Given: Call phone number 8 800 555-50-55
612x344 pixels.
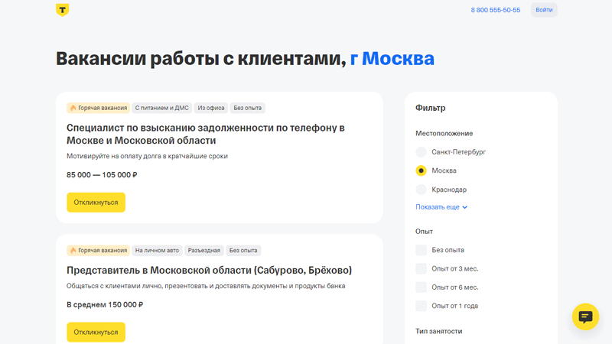Looking at the screenshot, I should [495, 10].
